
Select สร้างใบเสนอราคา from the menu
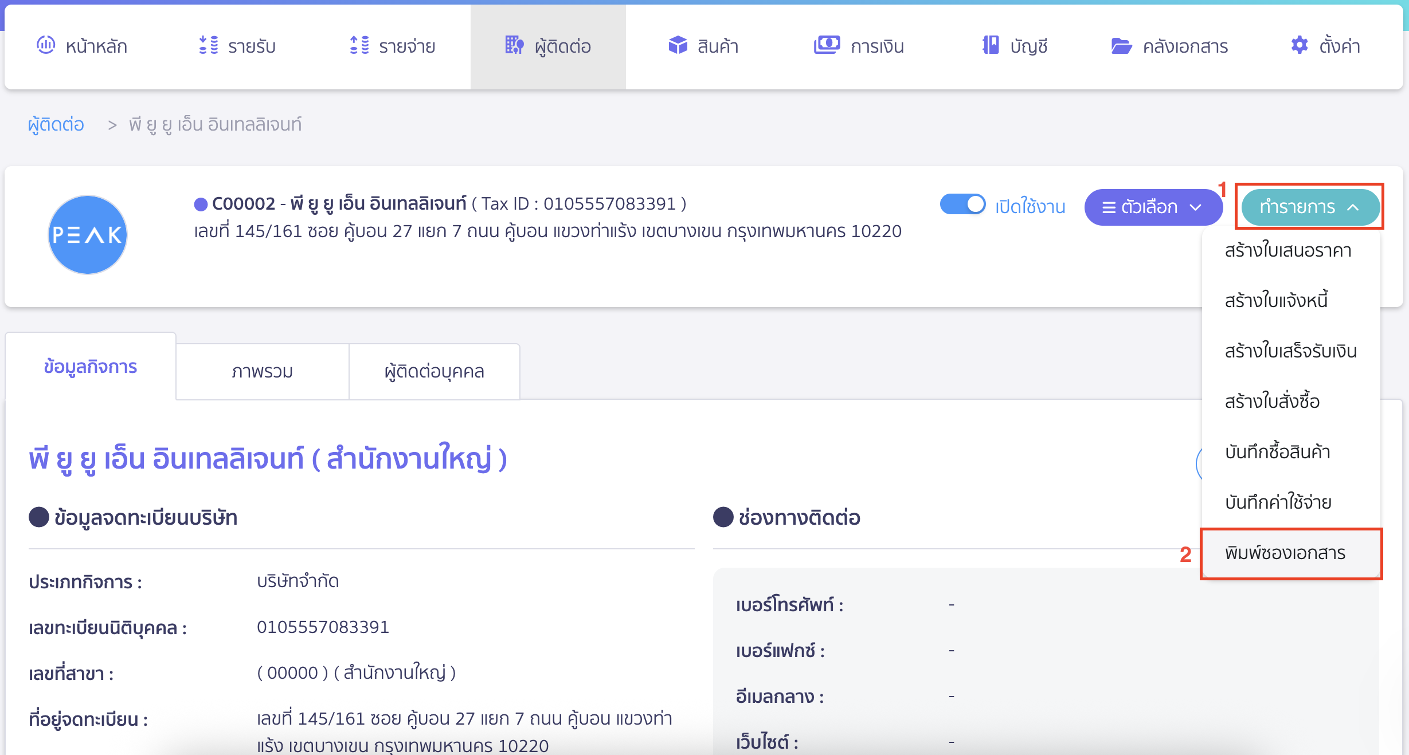(x=1288, y=250)
